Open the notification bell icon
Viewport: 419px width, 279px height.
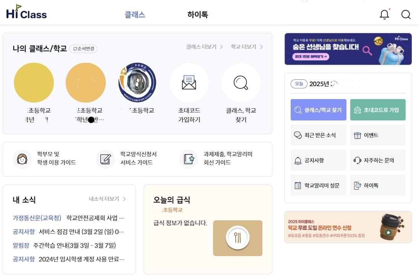(385, 14)
